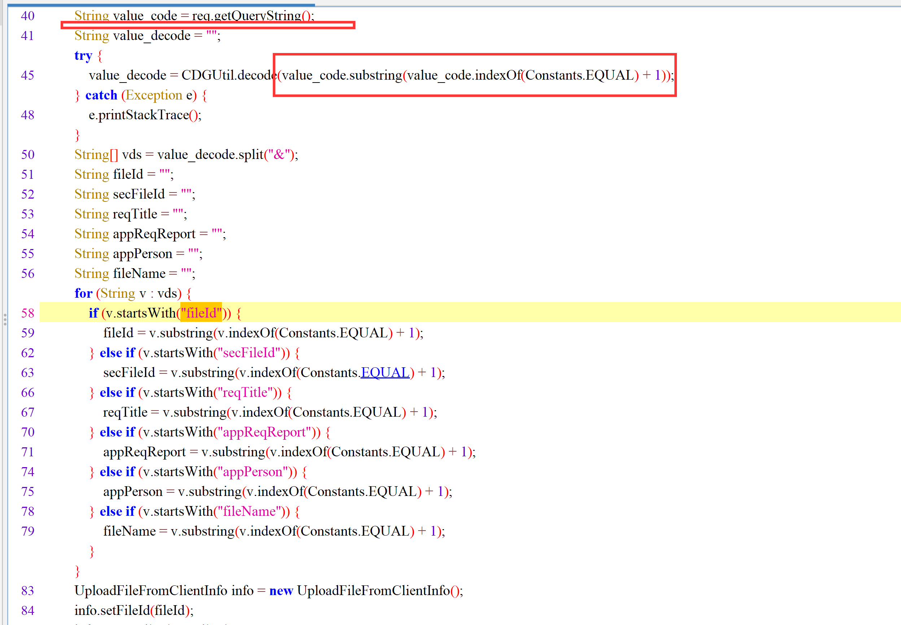
Task: Click 'fileId' declaration on line 51
Action: pyautogui.click(x=128, y=174)
